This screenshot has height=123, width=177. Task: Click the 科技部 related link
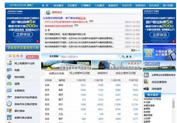[147, 112]
